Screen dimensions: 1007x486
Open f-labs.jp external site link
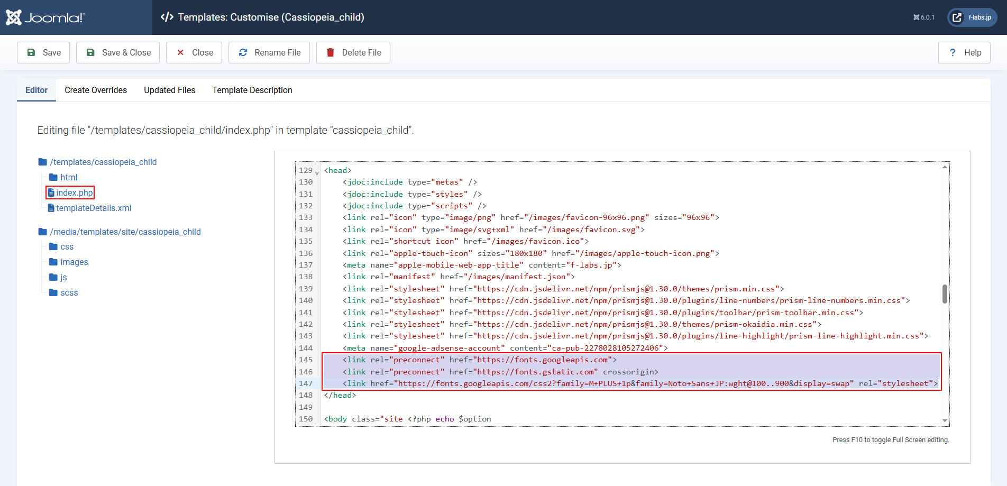(x=972, y=17)
